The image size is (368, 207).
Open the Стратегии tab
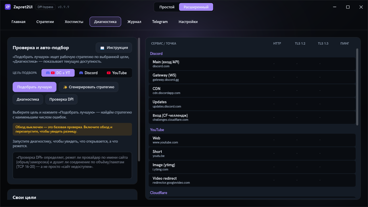pos(45,22)
